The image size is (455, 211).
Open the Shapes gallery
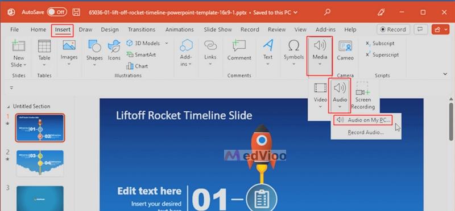(x=94, y=53)
